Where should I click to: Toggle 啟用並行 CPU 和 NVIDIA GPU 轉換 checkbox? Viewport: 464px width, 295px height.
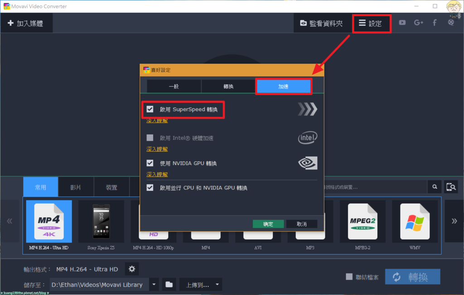pos(150,188)
